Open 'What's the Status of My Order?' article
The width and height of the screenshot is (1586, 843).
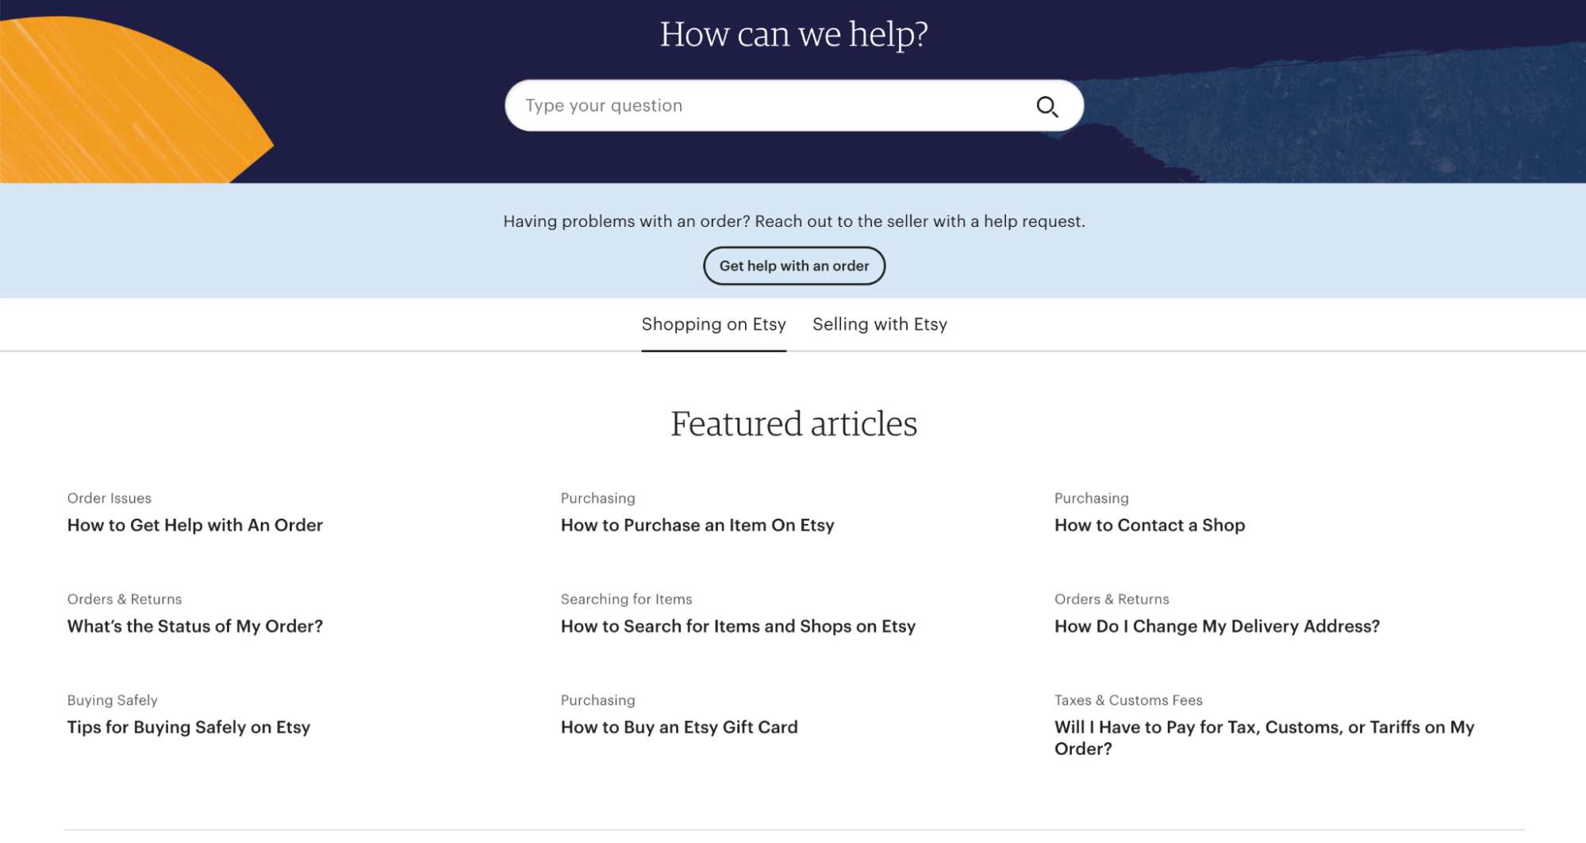[x=194, y=626]
